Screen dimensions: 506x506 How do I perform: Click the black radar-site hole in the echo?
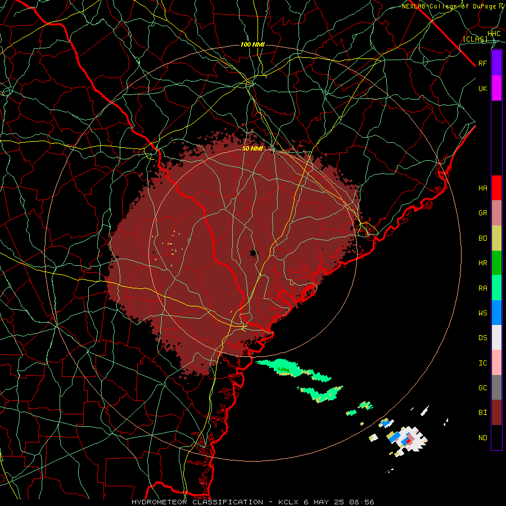coord(254,252)
